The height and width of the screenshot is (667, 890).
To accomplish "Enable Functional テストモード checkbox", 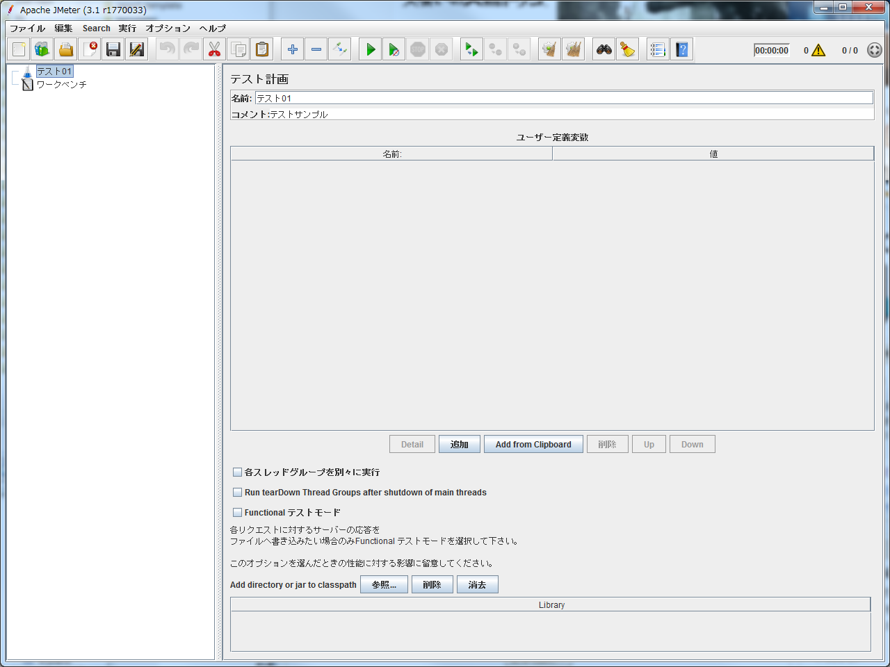I will pyautogui.click(x=237, y=513).
